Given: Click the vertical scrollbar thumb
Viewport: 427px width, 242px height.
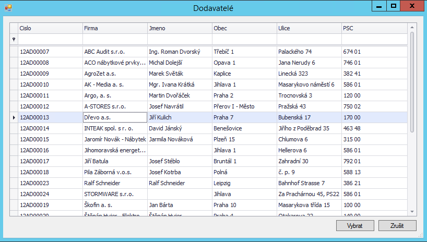Looking at the screenshot, I should click(x=412, y=82).
